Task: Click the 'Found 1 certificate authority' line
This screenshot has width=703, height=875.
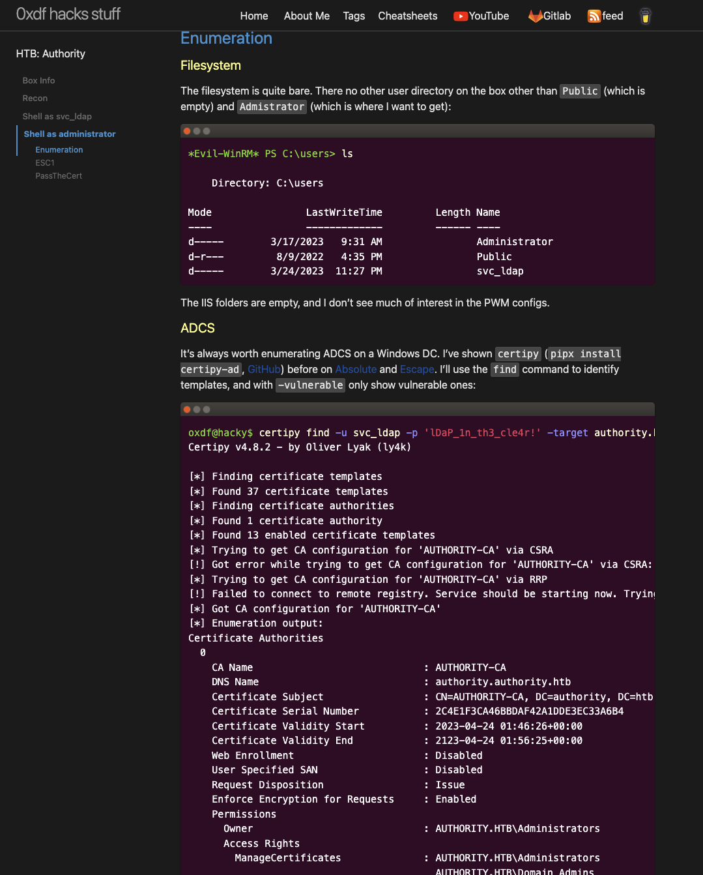Action: 285,521
